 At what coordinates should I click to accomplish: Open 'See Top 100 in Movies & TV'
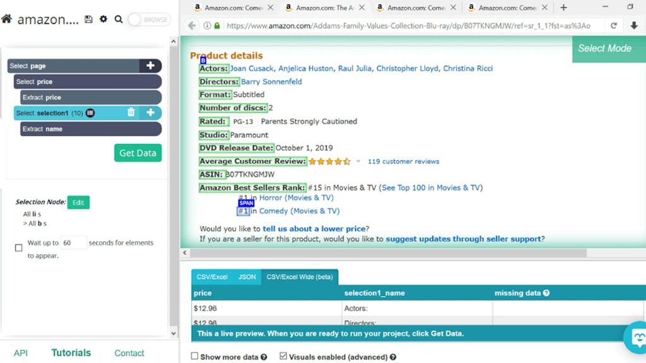click(431, 188)
